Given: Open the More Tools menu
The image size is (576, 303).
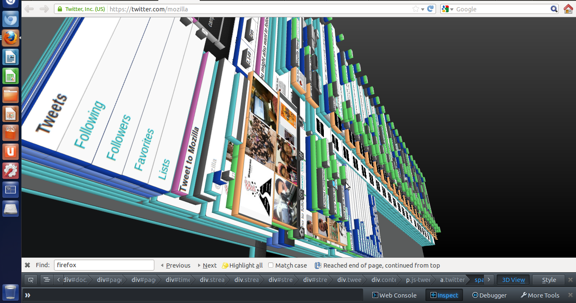Looking at the screenshot, I should [x=540, y=295].
